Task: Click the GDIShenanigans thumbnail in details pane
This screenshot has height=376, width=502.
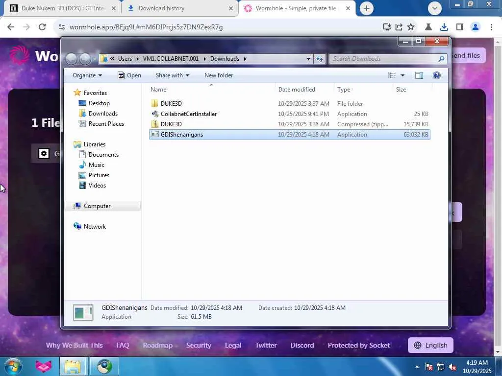Action: [83, 312]
